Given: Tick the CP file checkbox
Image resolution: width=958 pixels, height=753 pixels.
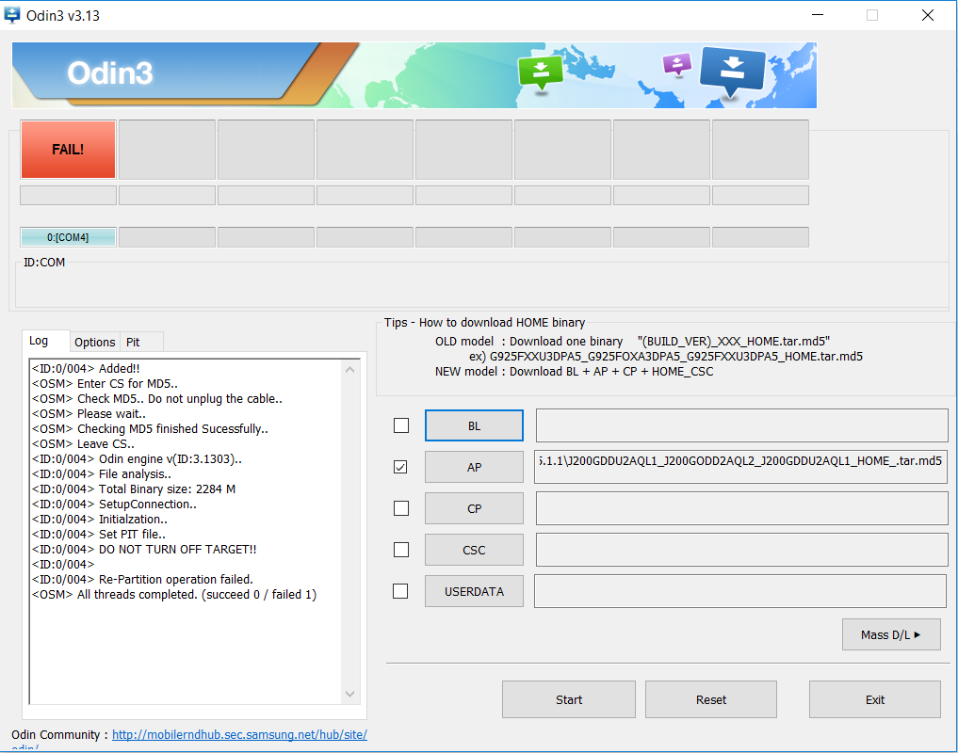Looking at the screenshot, I should pos(401,508).
